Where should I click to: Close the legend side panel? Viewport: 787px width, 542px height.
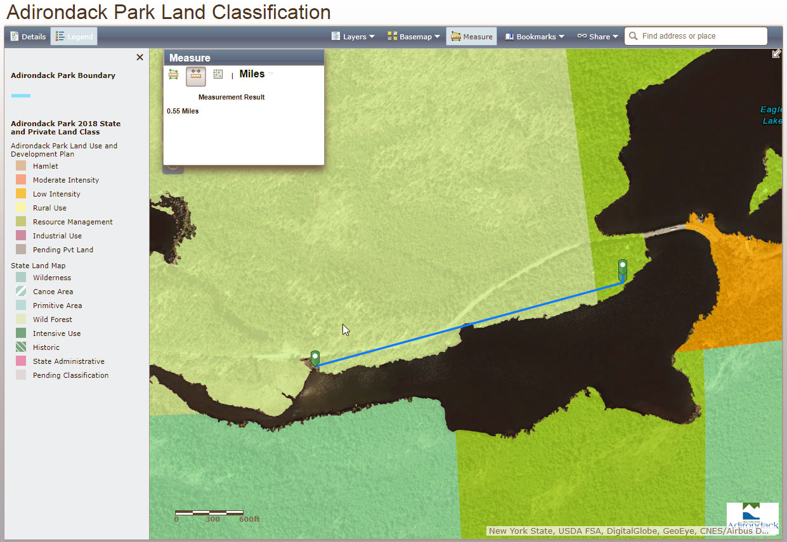(140, 58)
